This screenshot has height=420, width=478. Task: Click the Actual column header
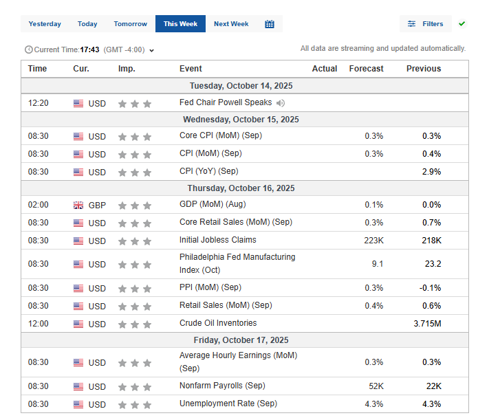pyautogui.click(x=325, y=69)
